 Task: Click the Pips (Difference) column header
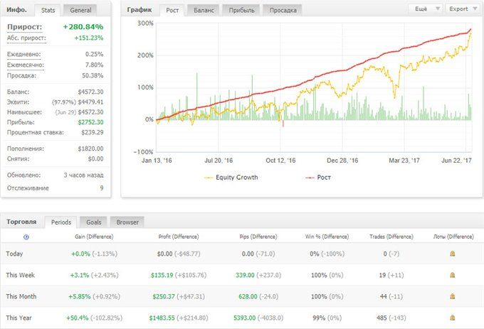pyautogui.click(x=258, y=237)
